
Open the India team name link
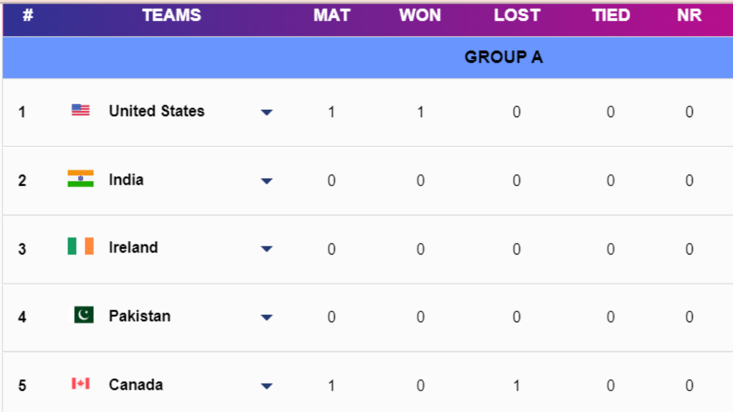(126, 179)
